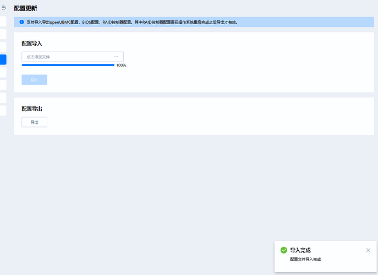Click the blue info icon in the banner
This screenshot has width=378, height=275.
pos(21,23)
